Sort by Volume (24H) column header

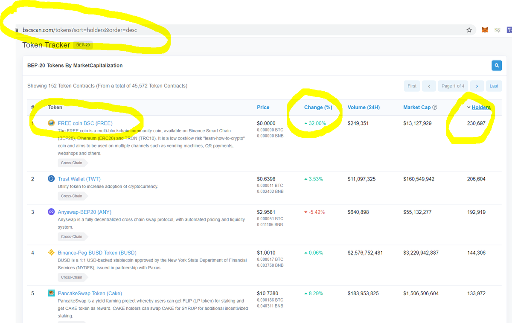(364, 108)
